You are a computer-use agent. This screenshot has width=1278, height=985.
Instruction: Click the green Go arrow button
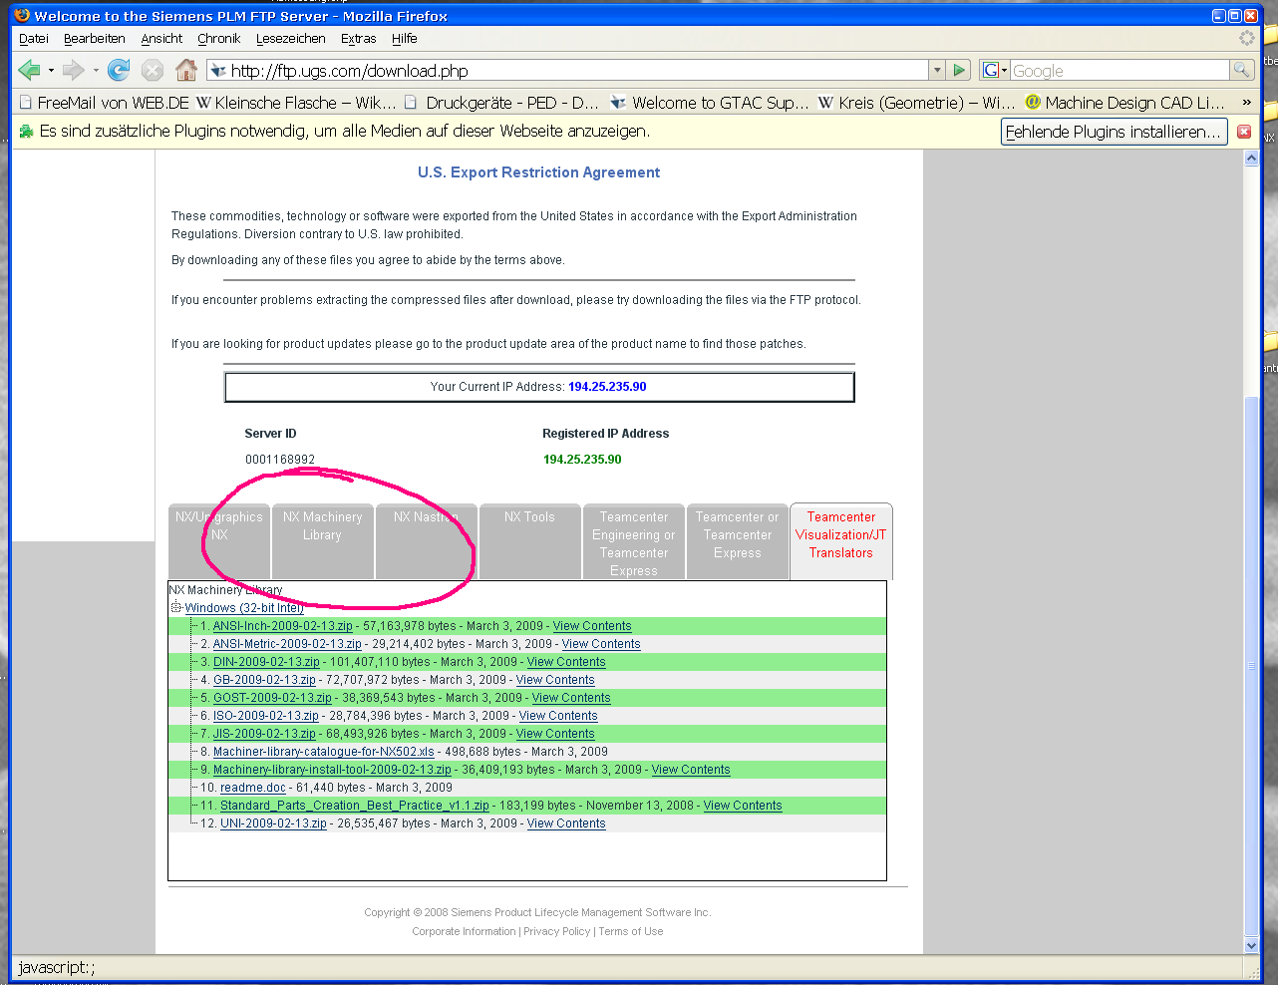(959, 70)
